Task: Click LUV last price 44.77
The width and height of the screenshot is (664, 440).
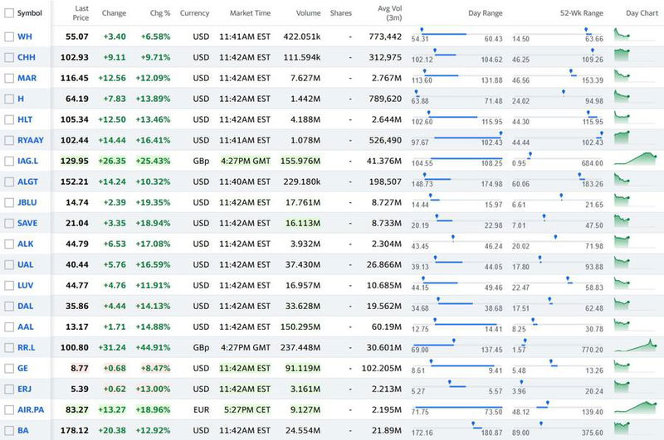Action: point(77,285)
